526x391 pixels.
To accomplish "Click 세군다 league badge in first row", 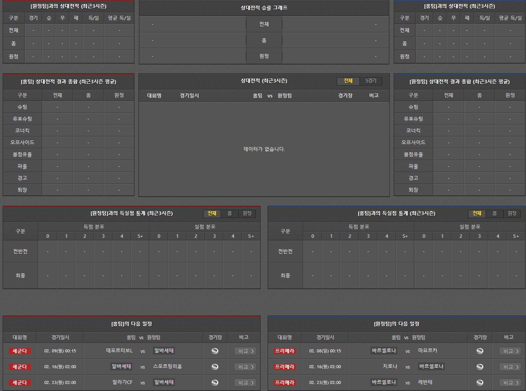I will pyautogui.click(x=20, y=351).
